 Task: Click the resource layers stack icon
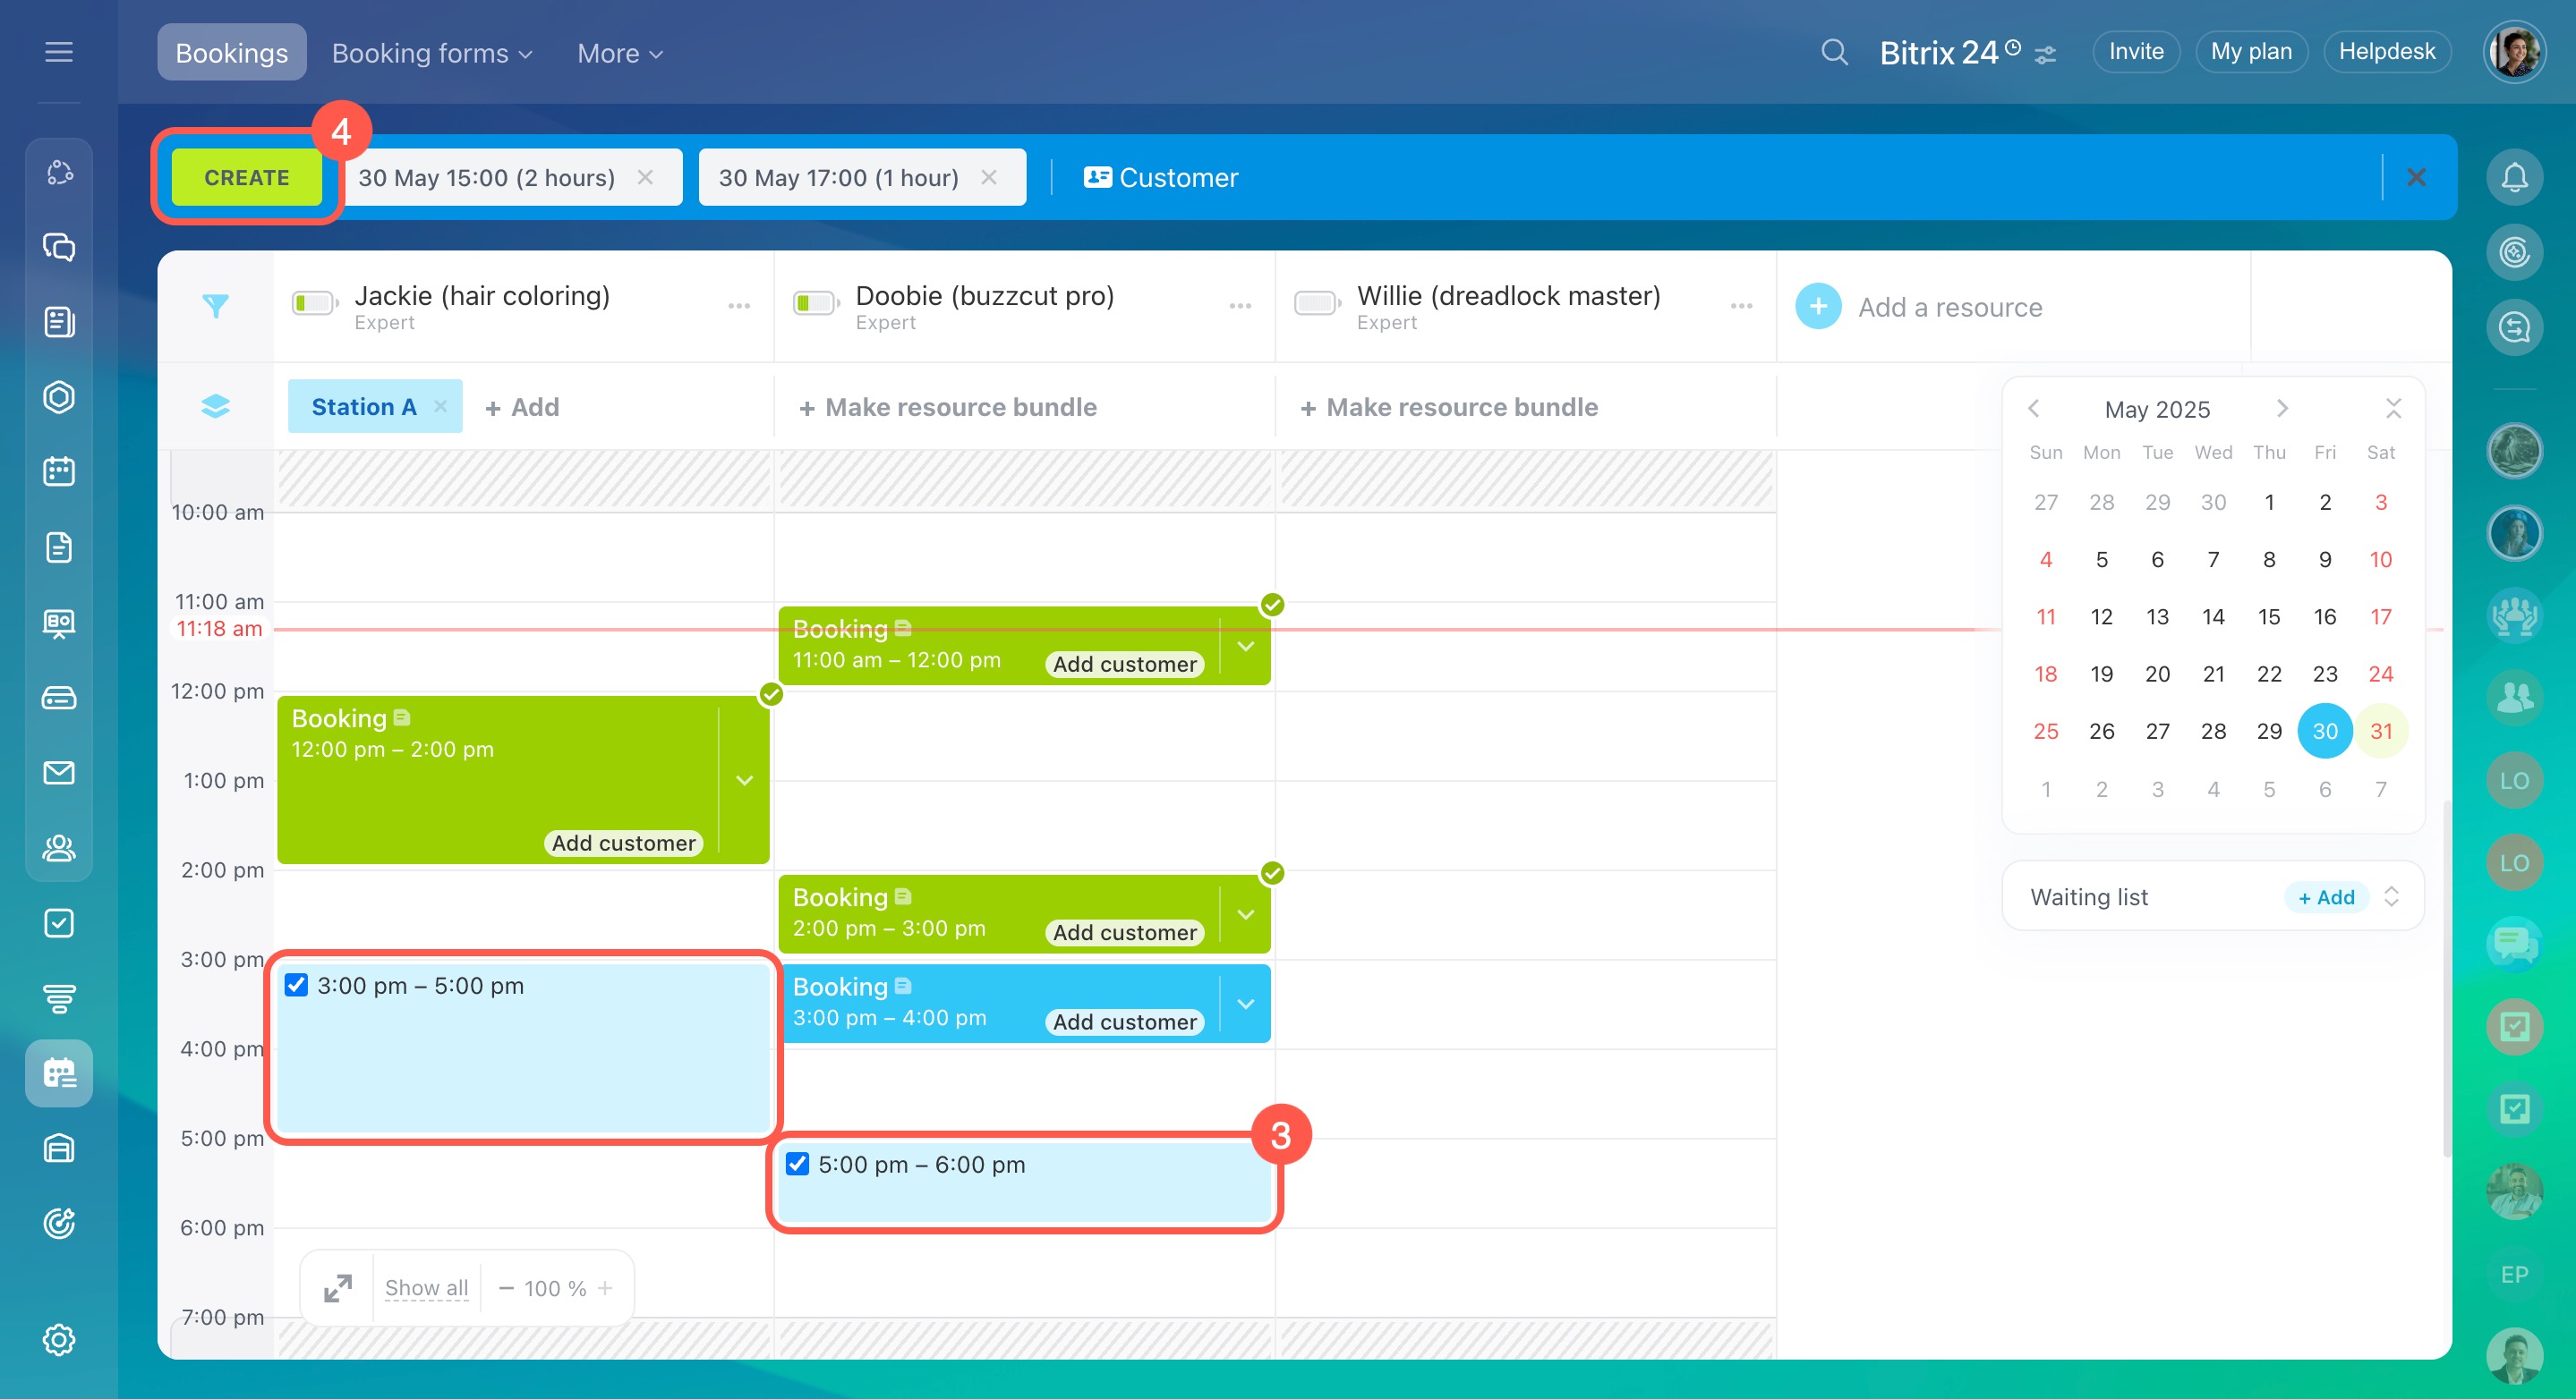tap(215, 406)
